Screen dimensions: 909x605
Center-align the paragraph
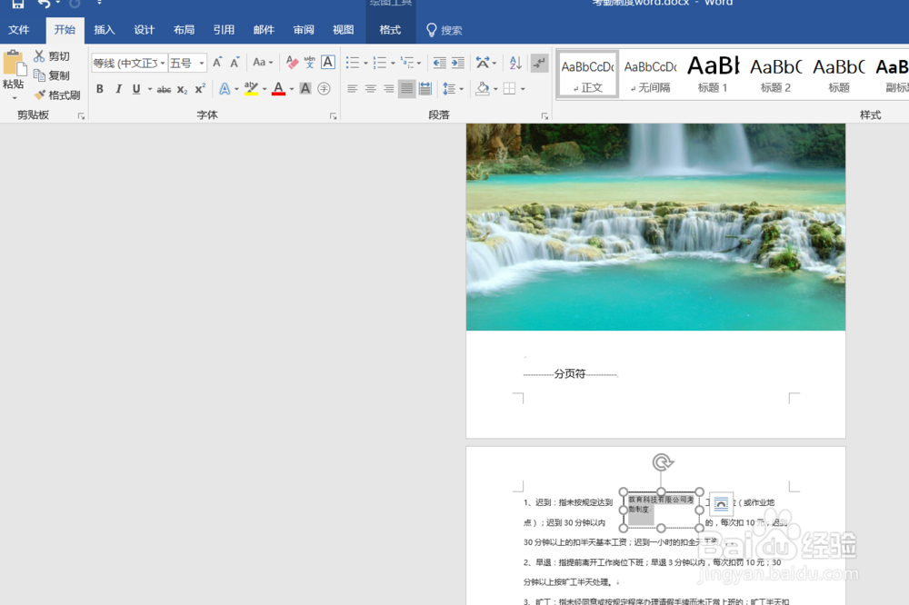371,89
